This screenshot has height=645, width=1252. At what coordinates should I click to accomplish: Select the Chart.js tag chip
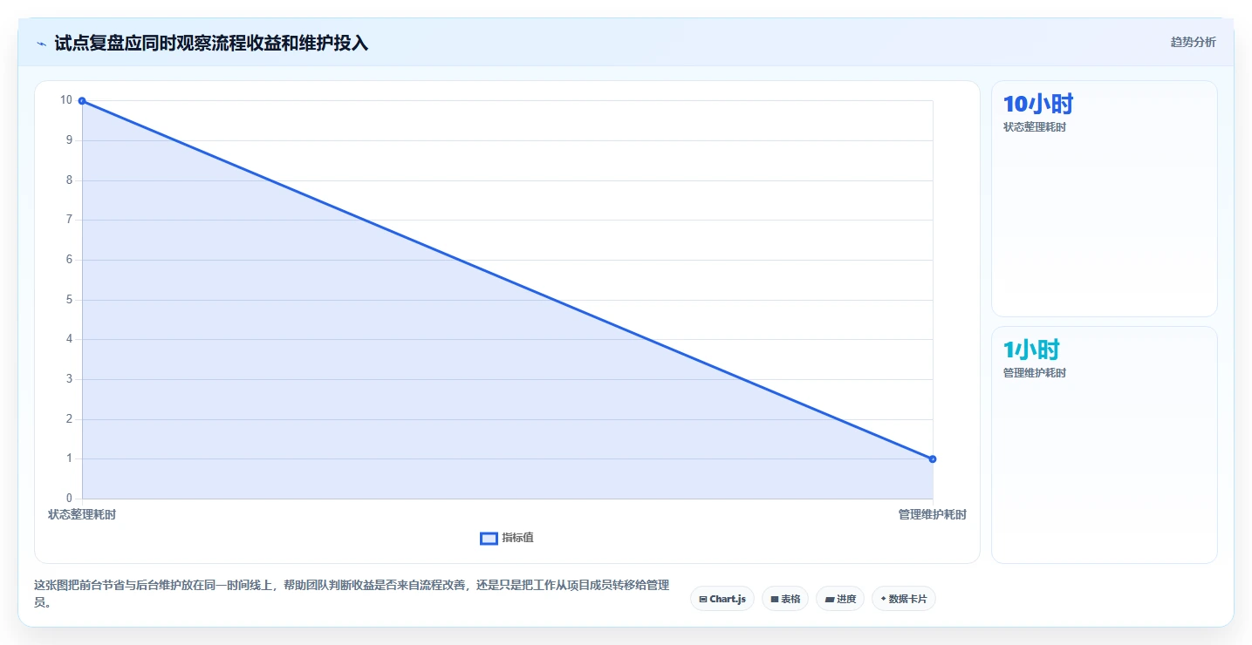(722, 599)
